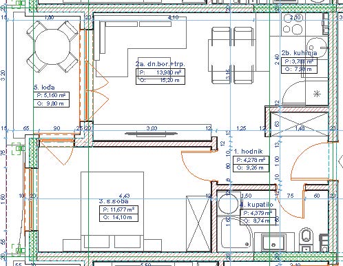Viewport: 343px width, 266px height.
Task: Click the 2b. kuhinja room label
Action: point(300,53)
